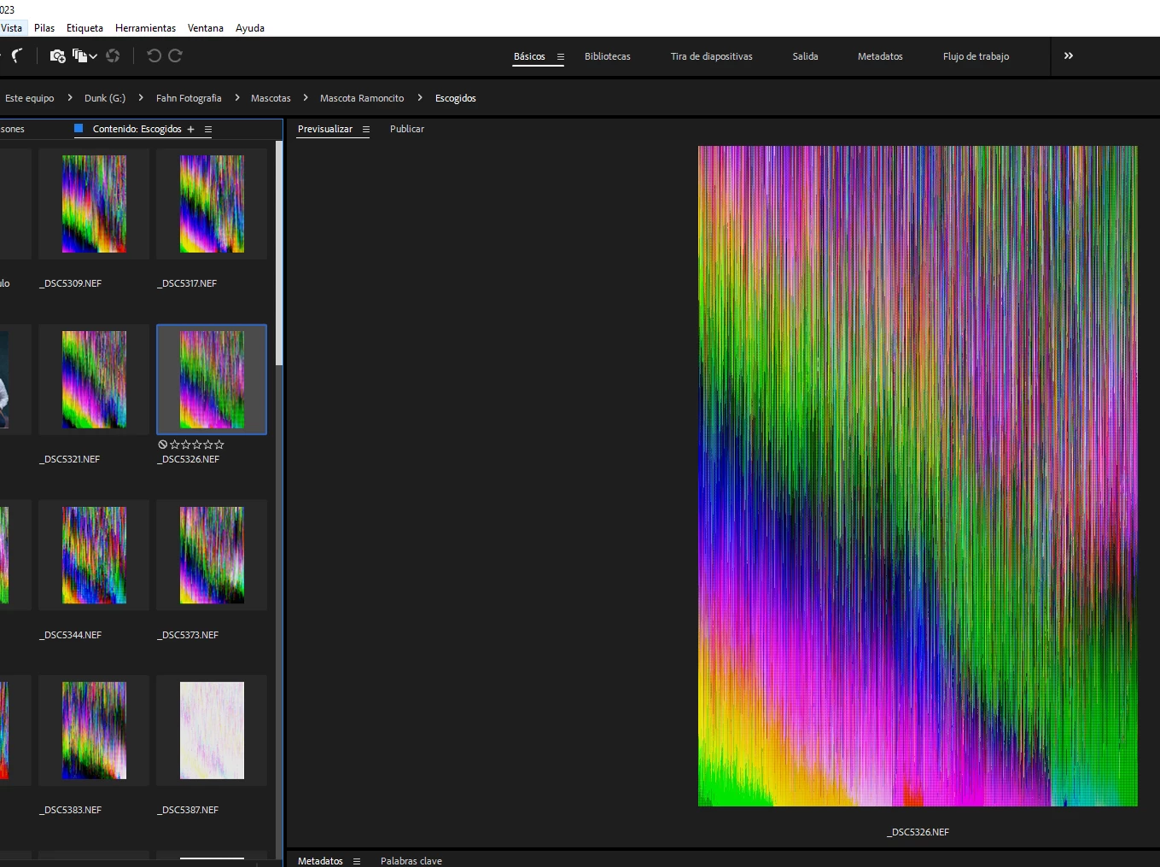Screen dimensions: 1160x867
Task: Select thumbnail _DSC5321.NEF
Action: pyautogui.click(x=94, y=380)
